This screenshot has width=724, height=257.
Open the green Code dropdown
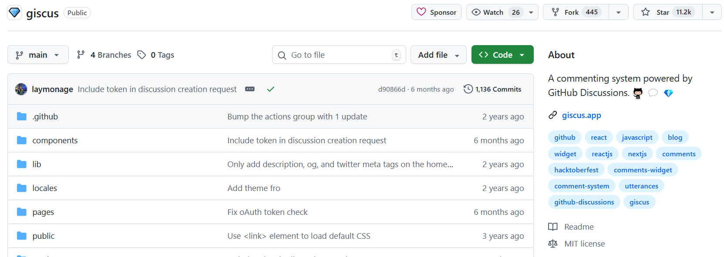502,55
